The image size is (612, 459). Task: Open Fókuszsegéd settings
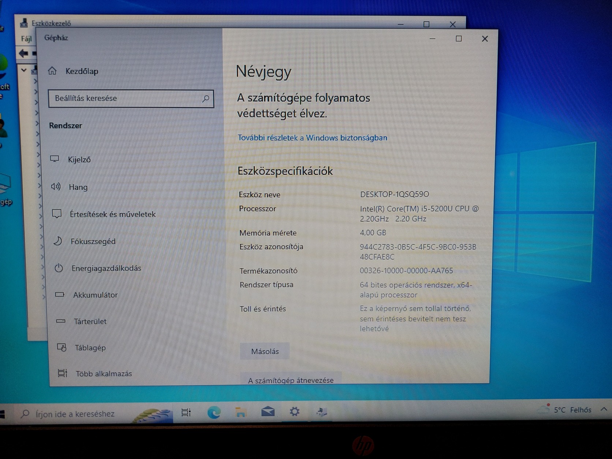pyautogui.click(x=85, y=241)
